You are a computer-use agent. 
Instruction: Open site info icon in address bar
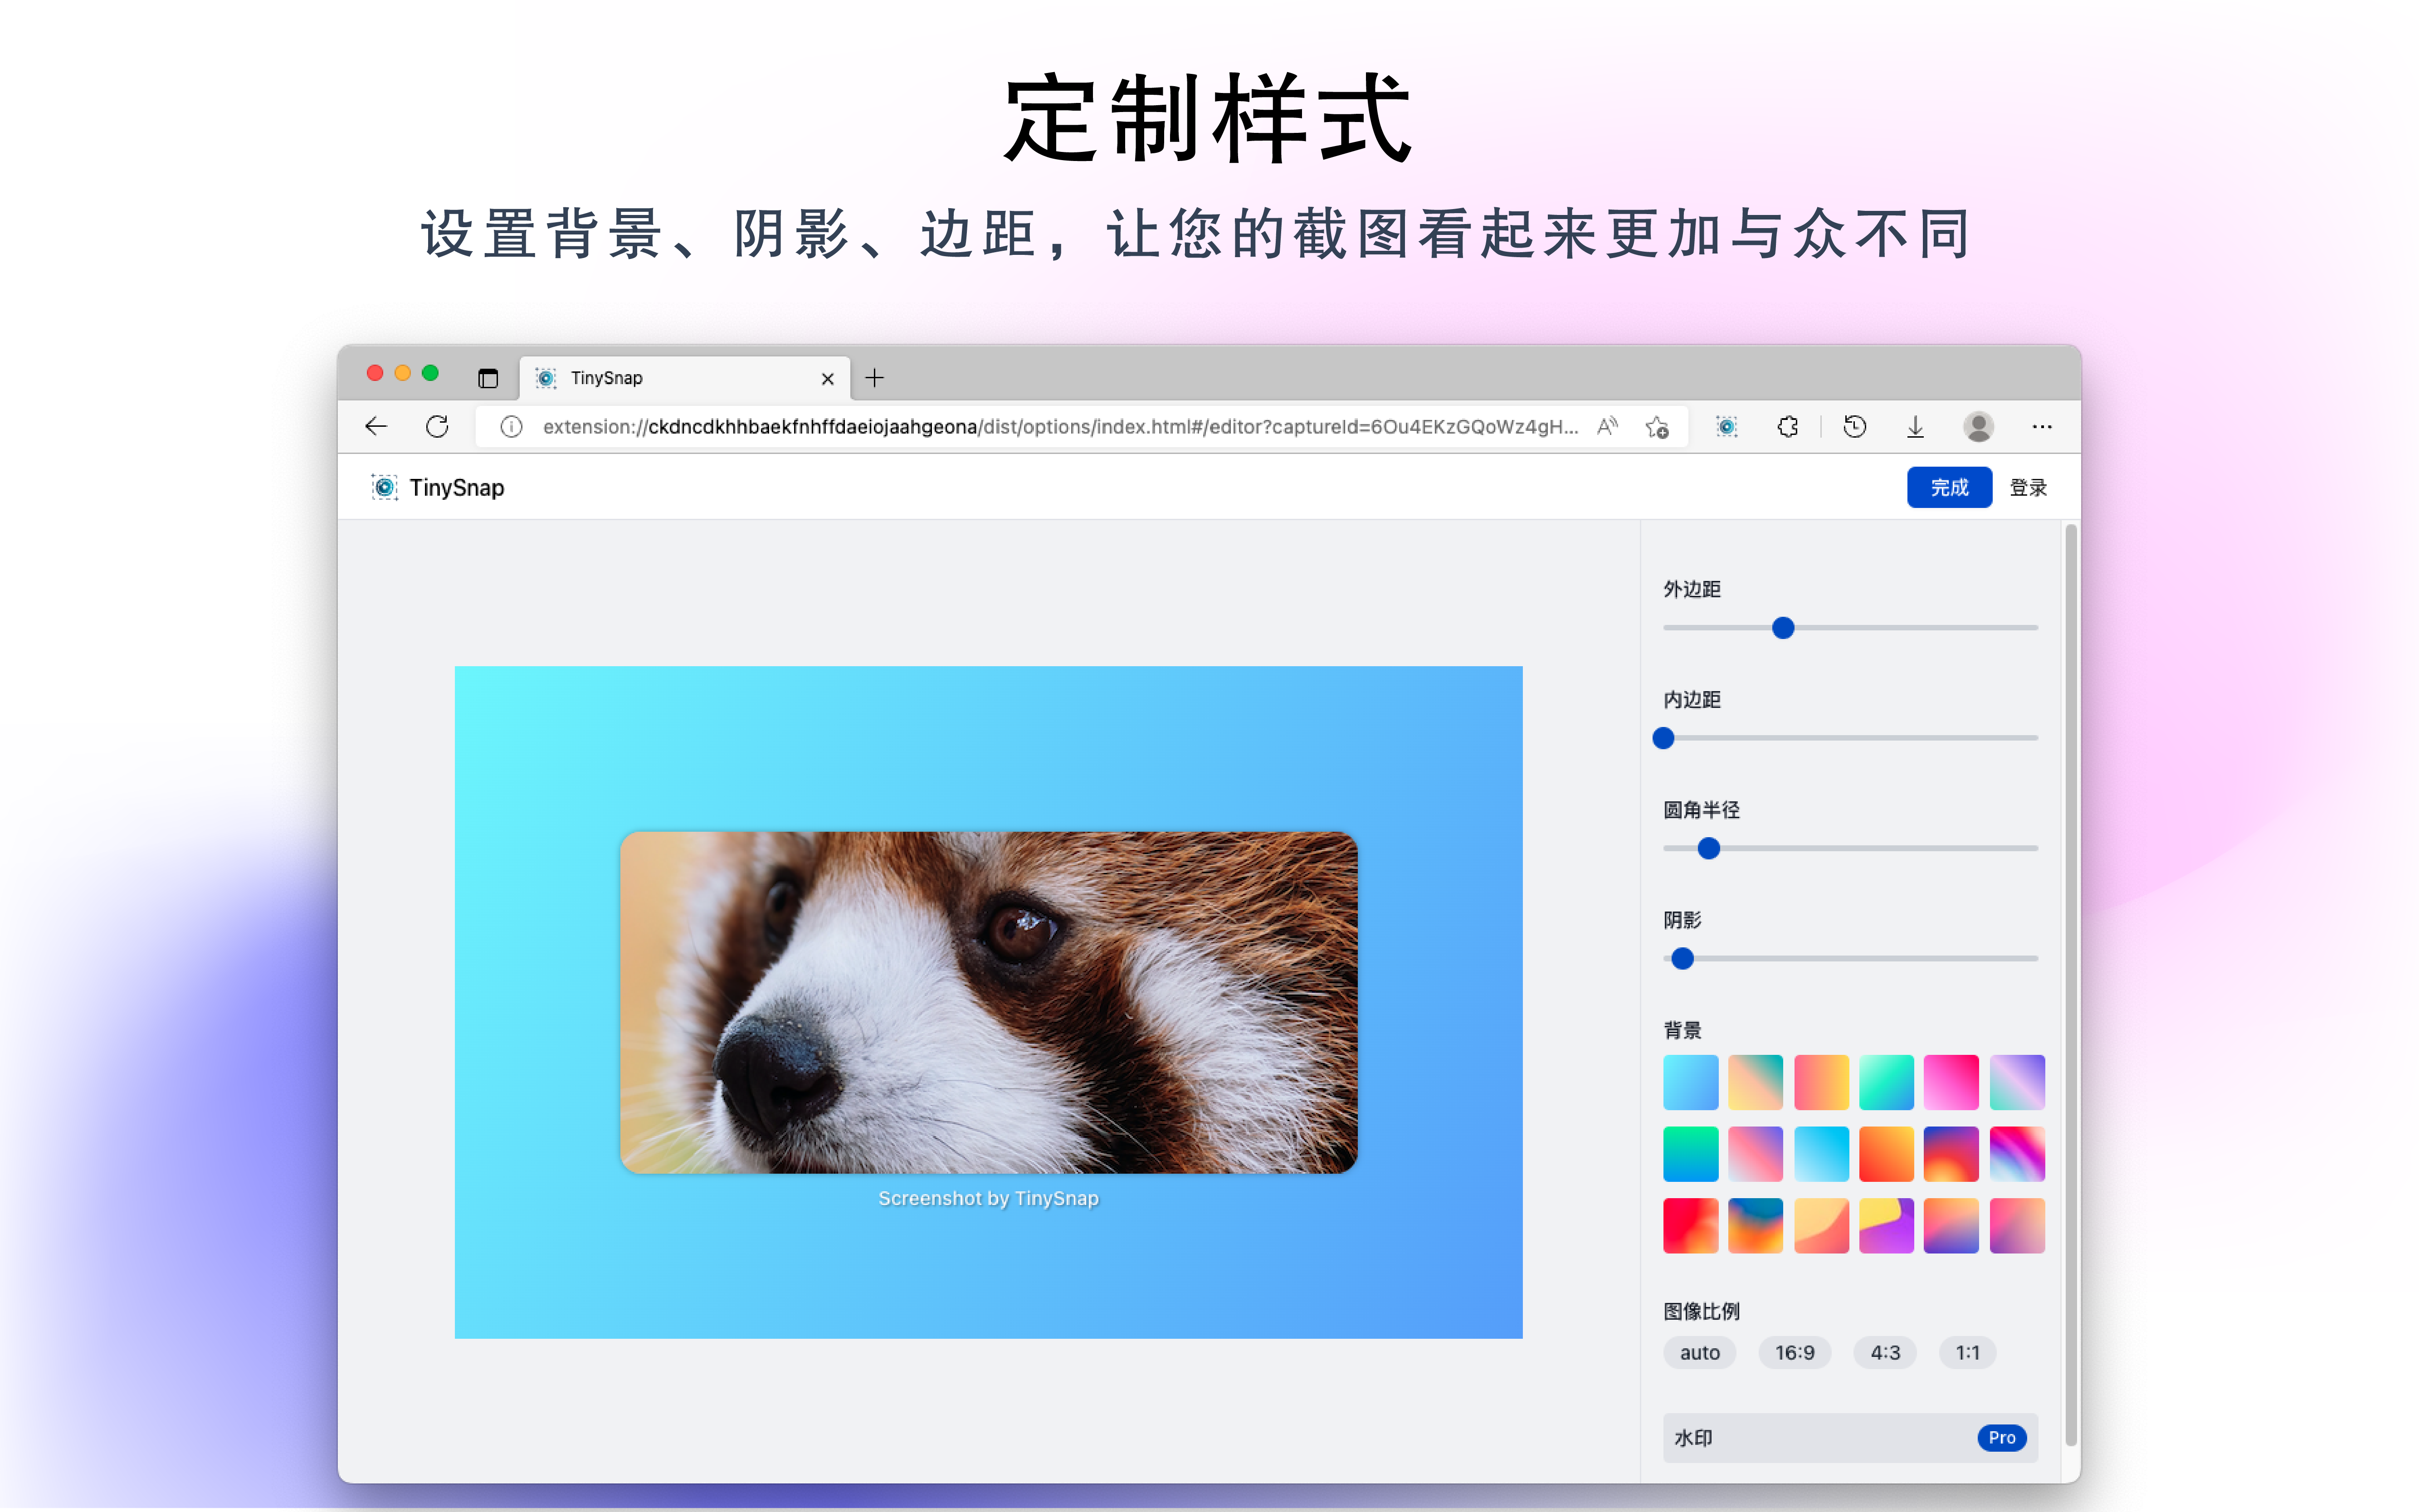[511, 427]
